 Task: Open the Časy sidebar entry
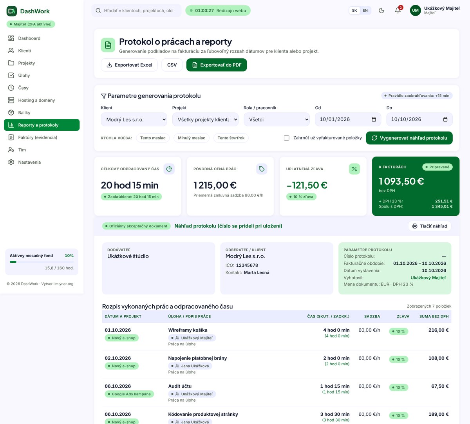pyautogui.click(x=42, y=88)
